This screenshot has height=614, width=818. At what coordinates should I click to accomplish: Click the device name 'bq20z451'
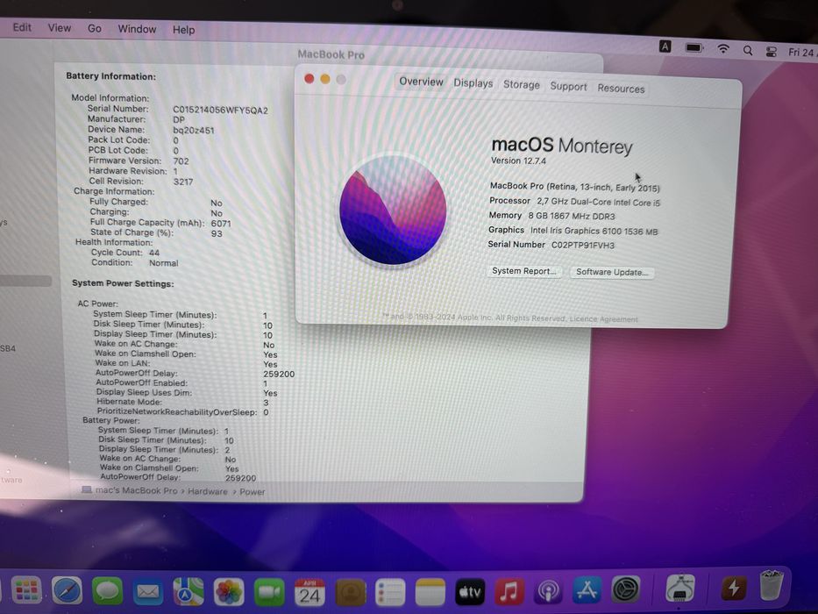[x=194, y=131]
